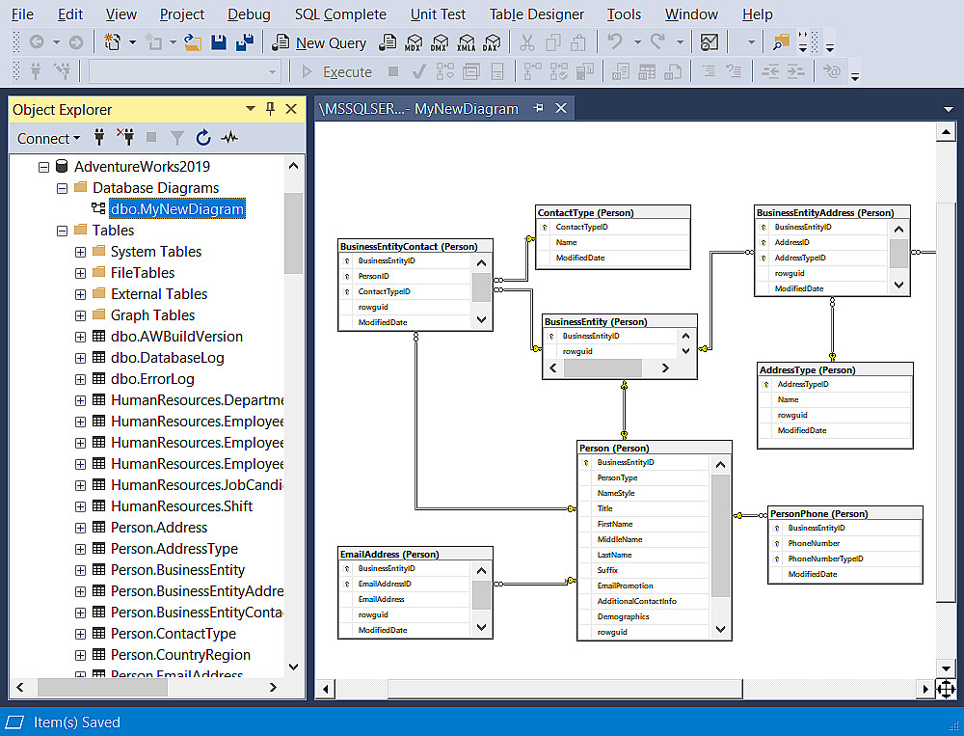Viewport: 964px width, 736px height.
Task: Refresh the Object Explorer
Action: coord(203,138)
